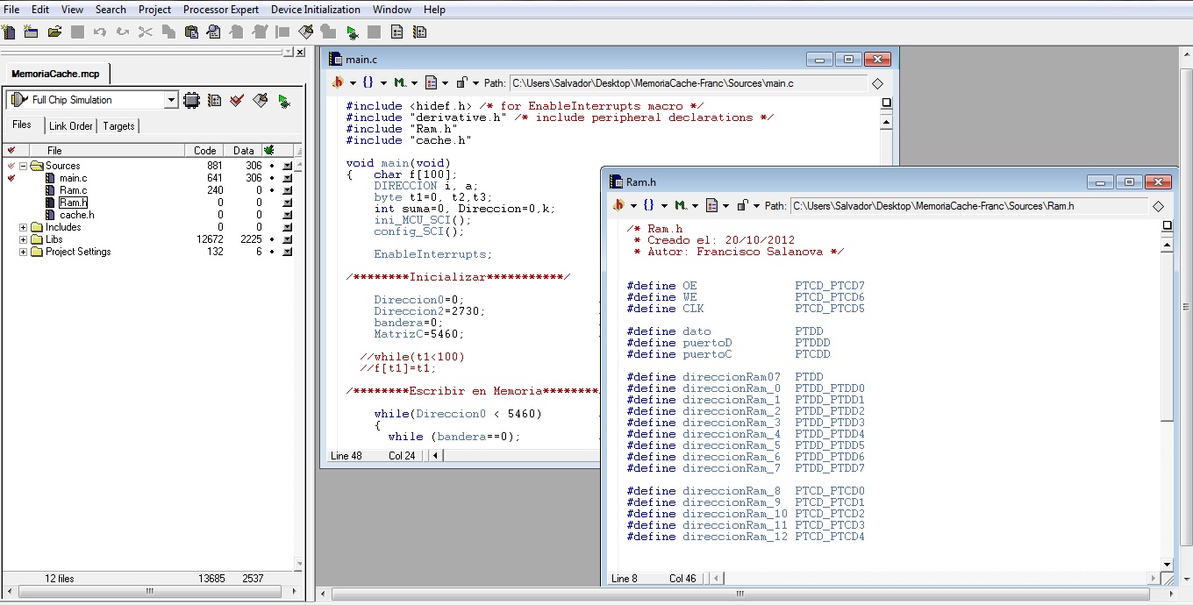Click the Ram.h editor vertical scrollbar
Image resolution: width=1193 pixels, height=605 pixels.
coord(1166,333)
